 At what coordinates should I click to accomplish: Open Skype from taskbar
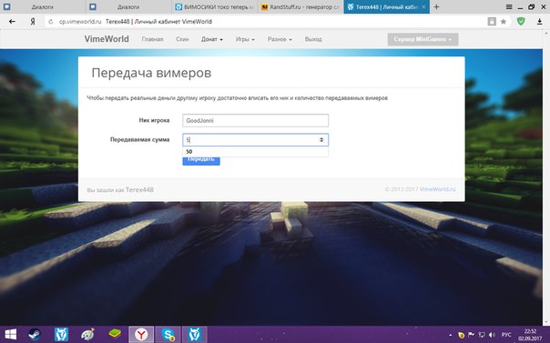coord(168,334)
